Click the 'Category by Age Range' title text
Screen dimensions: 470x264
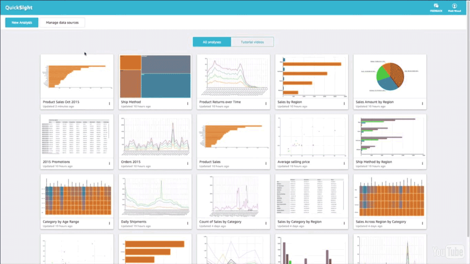(61, 222)
